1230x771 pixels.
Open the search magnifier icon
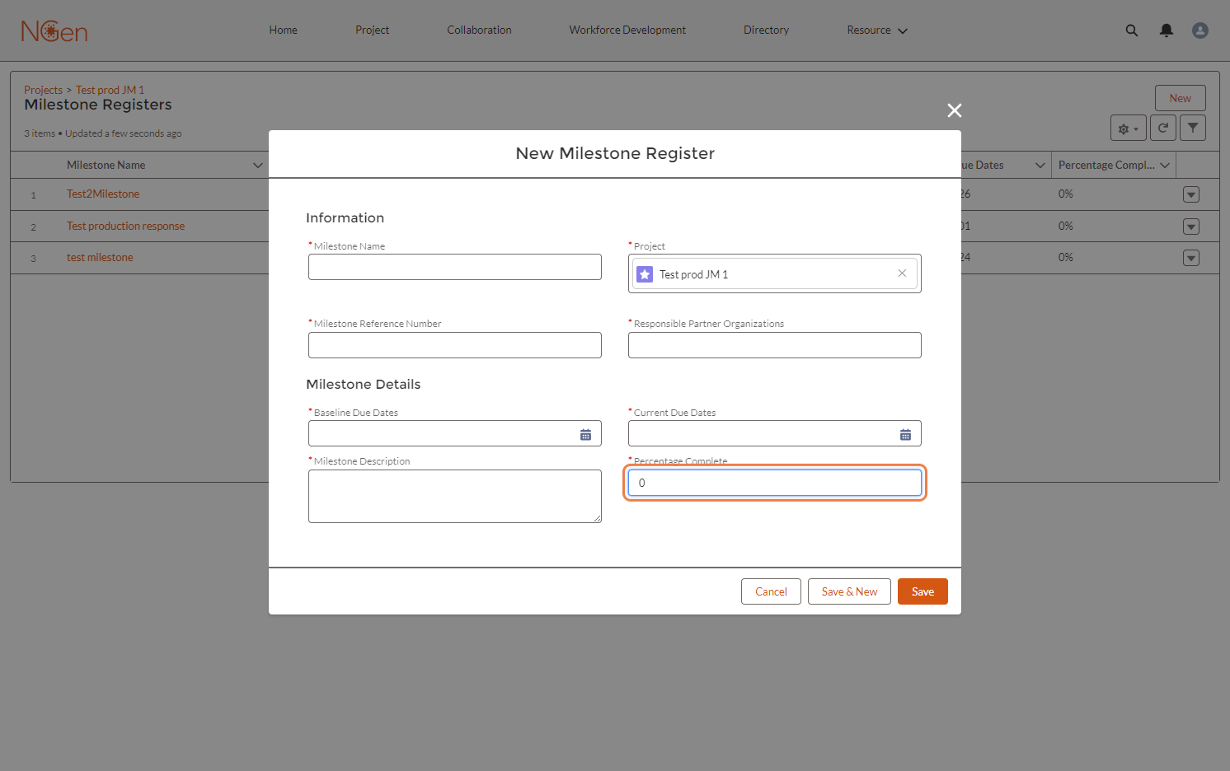(x=1132, y=30)
